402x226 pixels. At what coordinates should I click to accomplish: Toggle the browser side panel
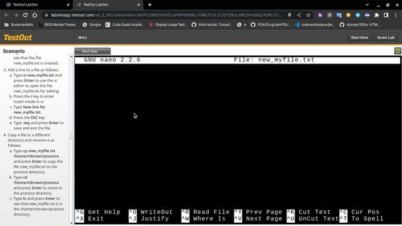pos(386,15)
